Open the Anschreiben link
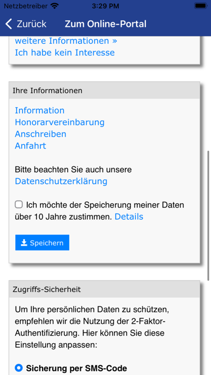211x375 pixels. (40, 134)
